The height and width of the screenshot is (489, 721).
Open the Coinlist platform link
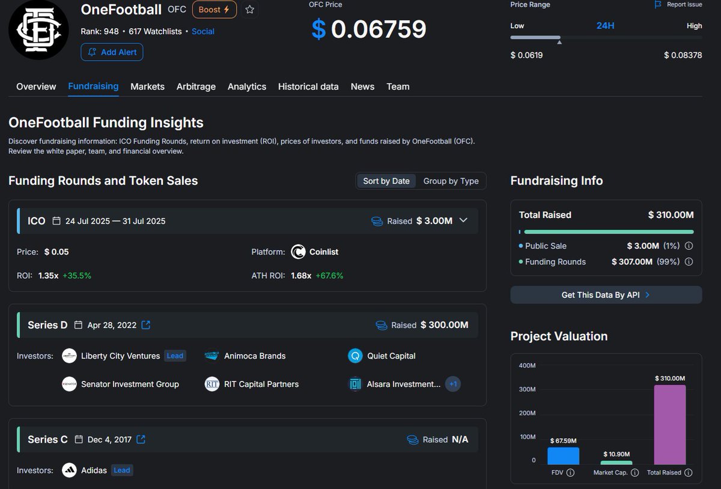point(324,252)
